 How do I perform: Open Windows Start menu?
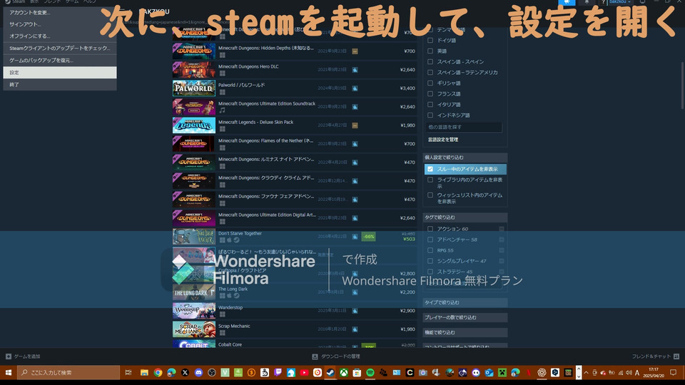[9, 372]
